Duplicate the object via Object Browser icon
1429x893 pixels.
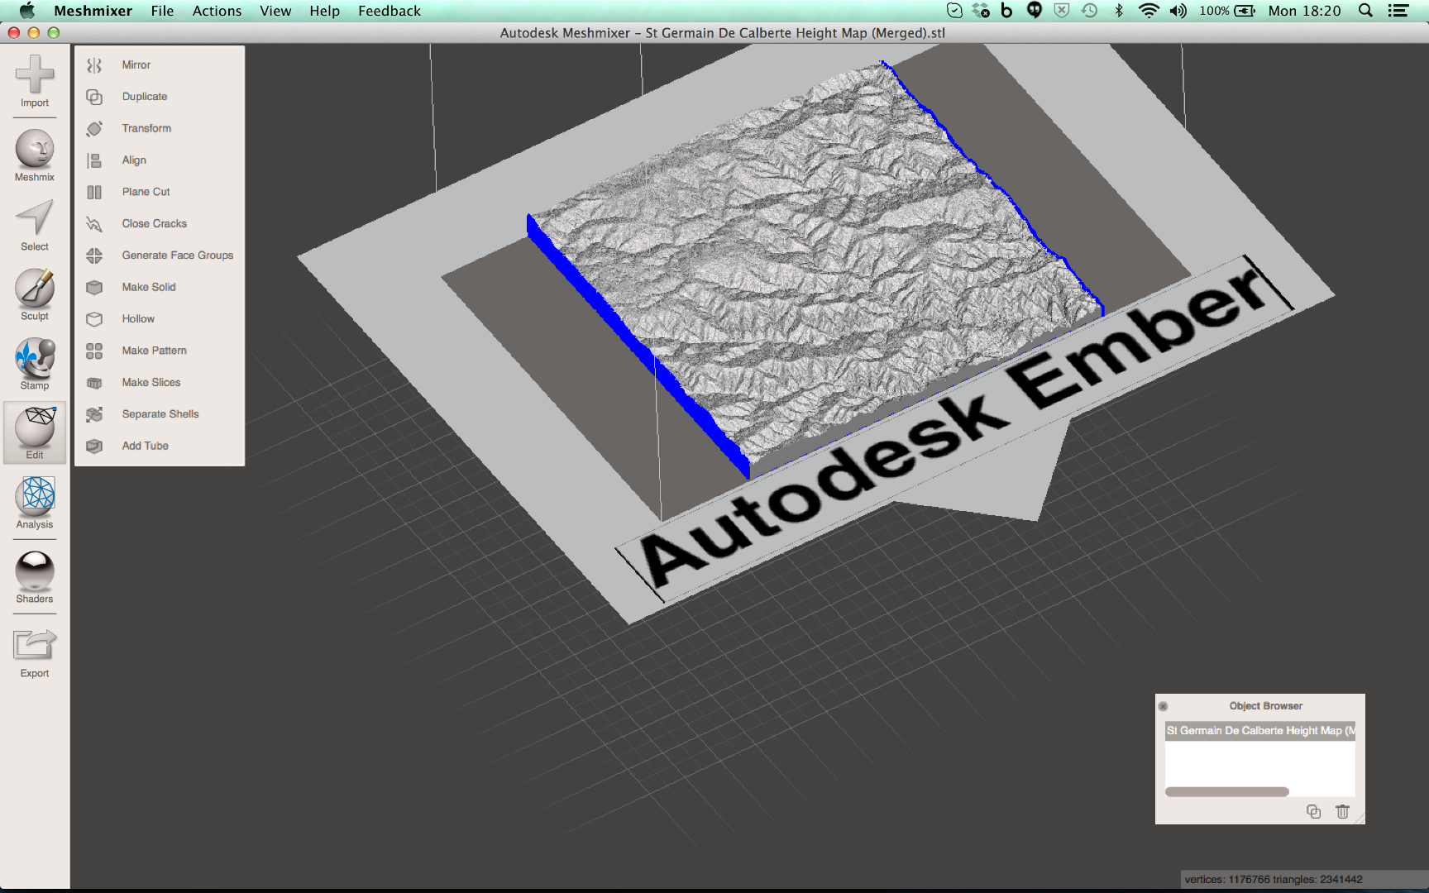tap(1314, 812)
